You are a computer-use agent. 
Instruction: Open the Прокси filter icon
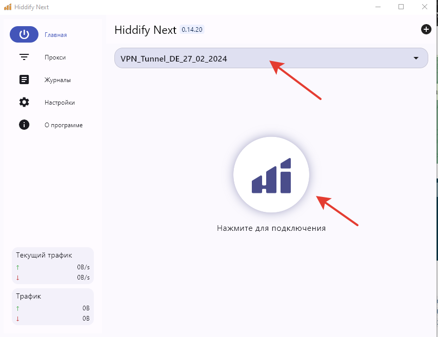coord(24,57)
